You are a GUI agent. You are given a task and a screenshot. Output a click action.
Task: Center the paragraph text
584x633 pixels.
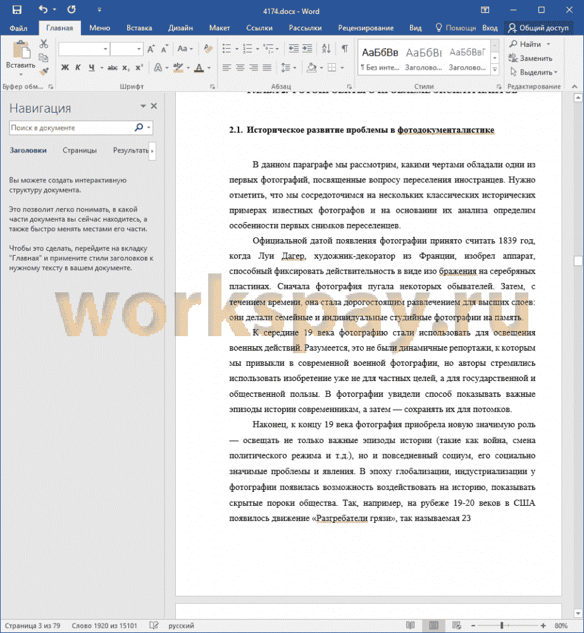(240, 68)
